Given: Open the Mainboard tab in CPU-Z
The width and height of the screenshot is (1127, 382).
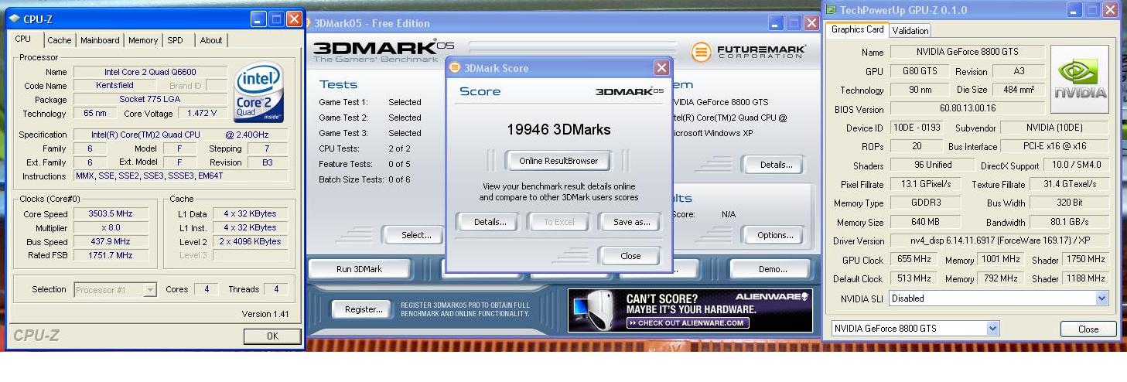Looking at the screenshot, I should (x=100, y=40).
